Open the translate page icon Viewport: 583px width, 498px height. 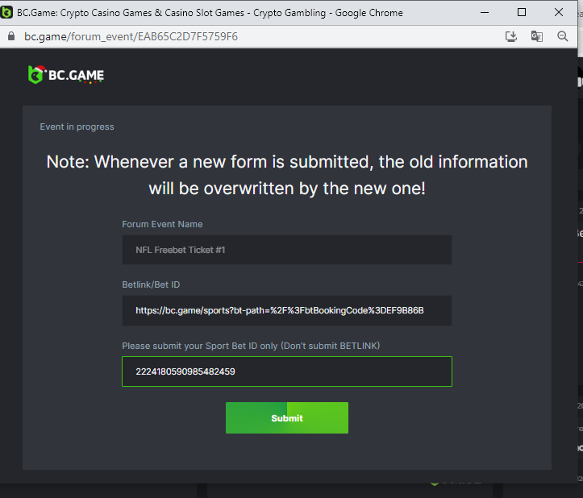pos(536,36)
